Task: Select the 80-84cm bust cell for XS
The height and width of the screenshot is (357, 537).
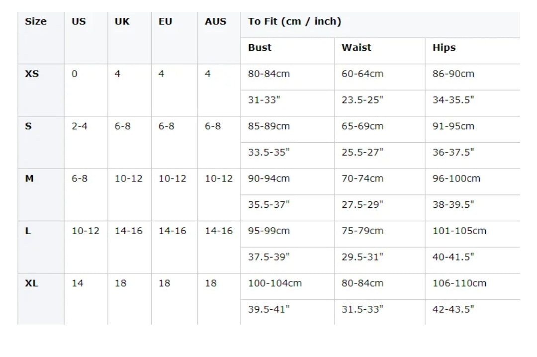Action: (x=269, y=74)
